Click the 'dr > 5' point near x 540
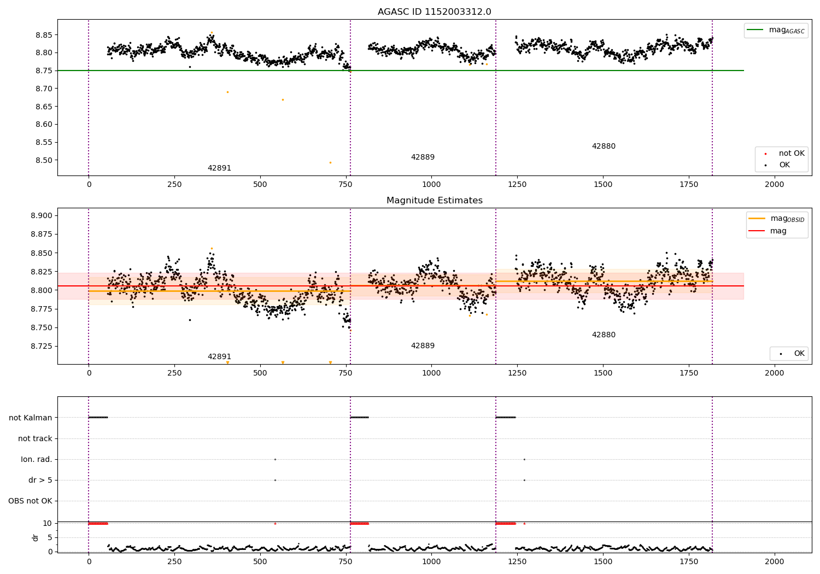 pyautogui.click(x=275, y=480)
